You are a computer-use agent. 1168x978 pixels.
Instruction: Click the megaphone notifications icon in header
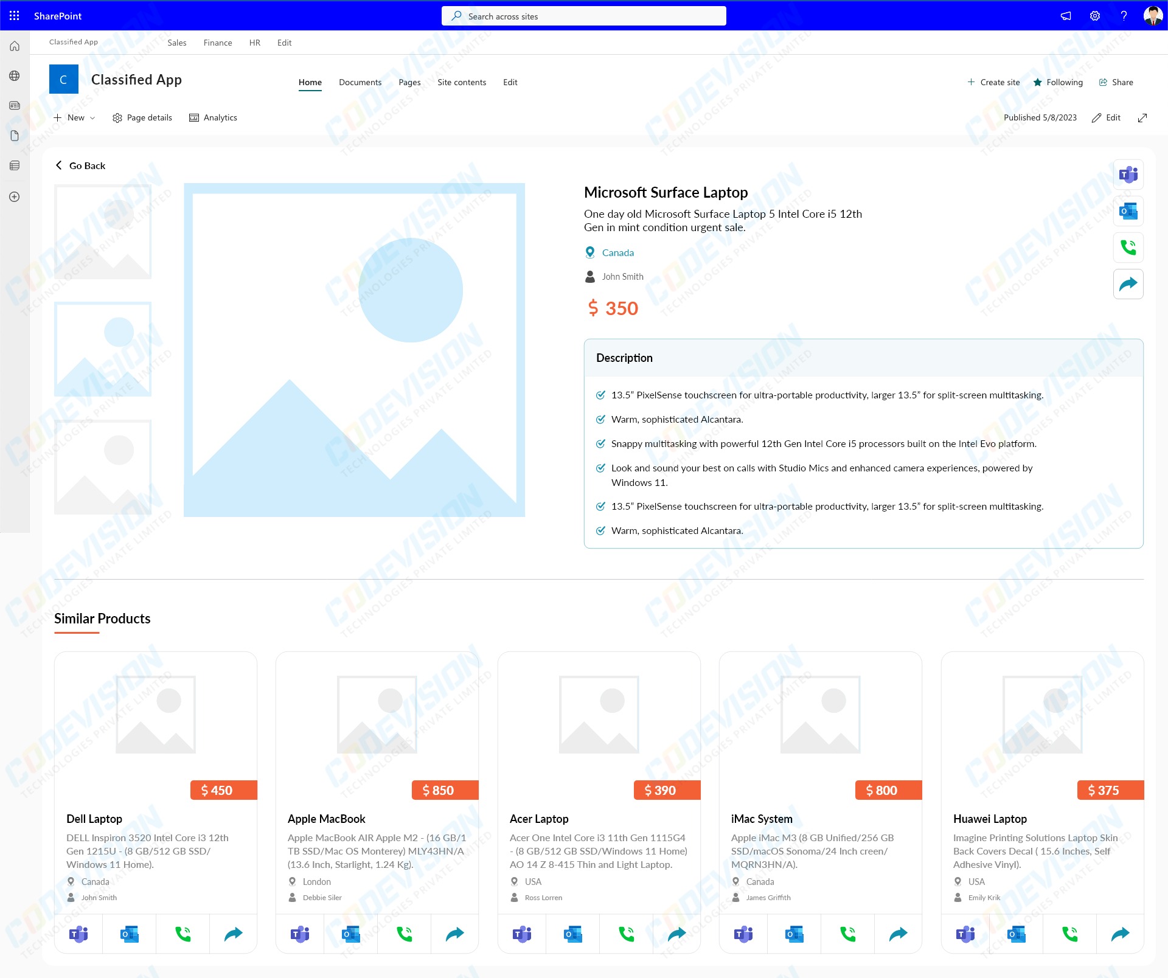click(1066, 16)
